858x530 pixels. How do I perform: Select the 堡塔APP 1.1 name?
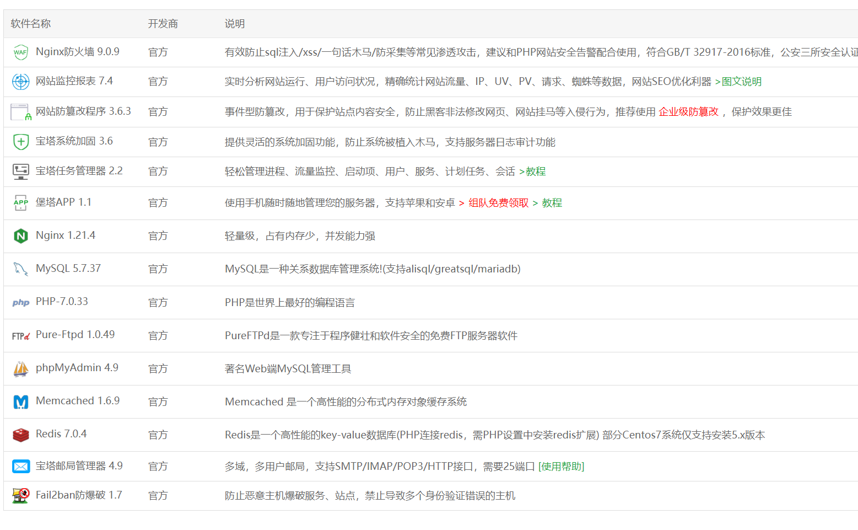click(63, 202)
